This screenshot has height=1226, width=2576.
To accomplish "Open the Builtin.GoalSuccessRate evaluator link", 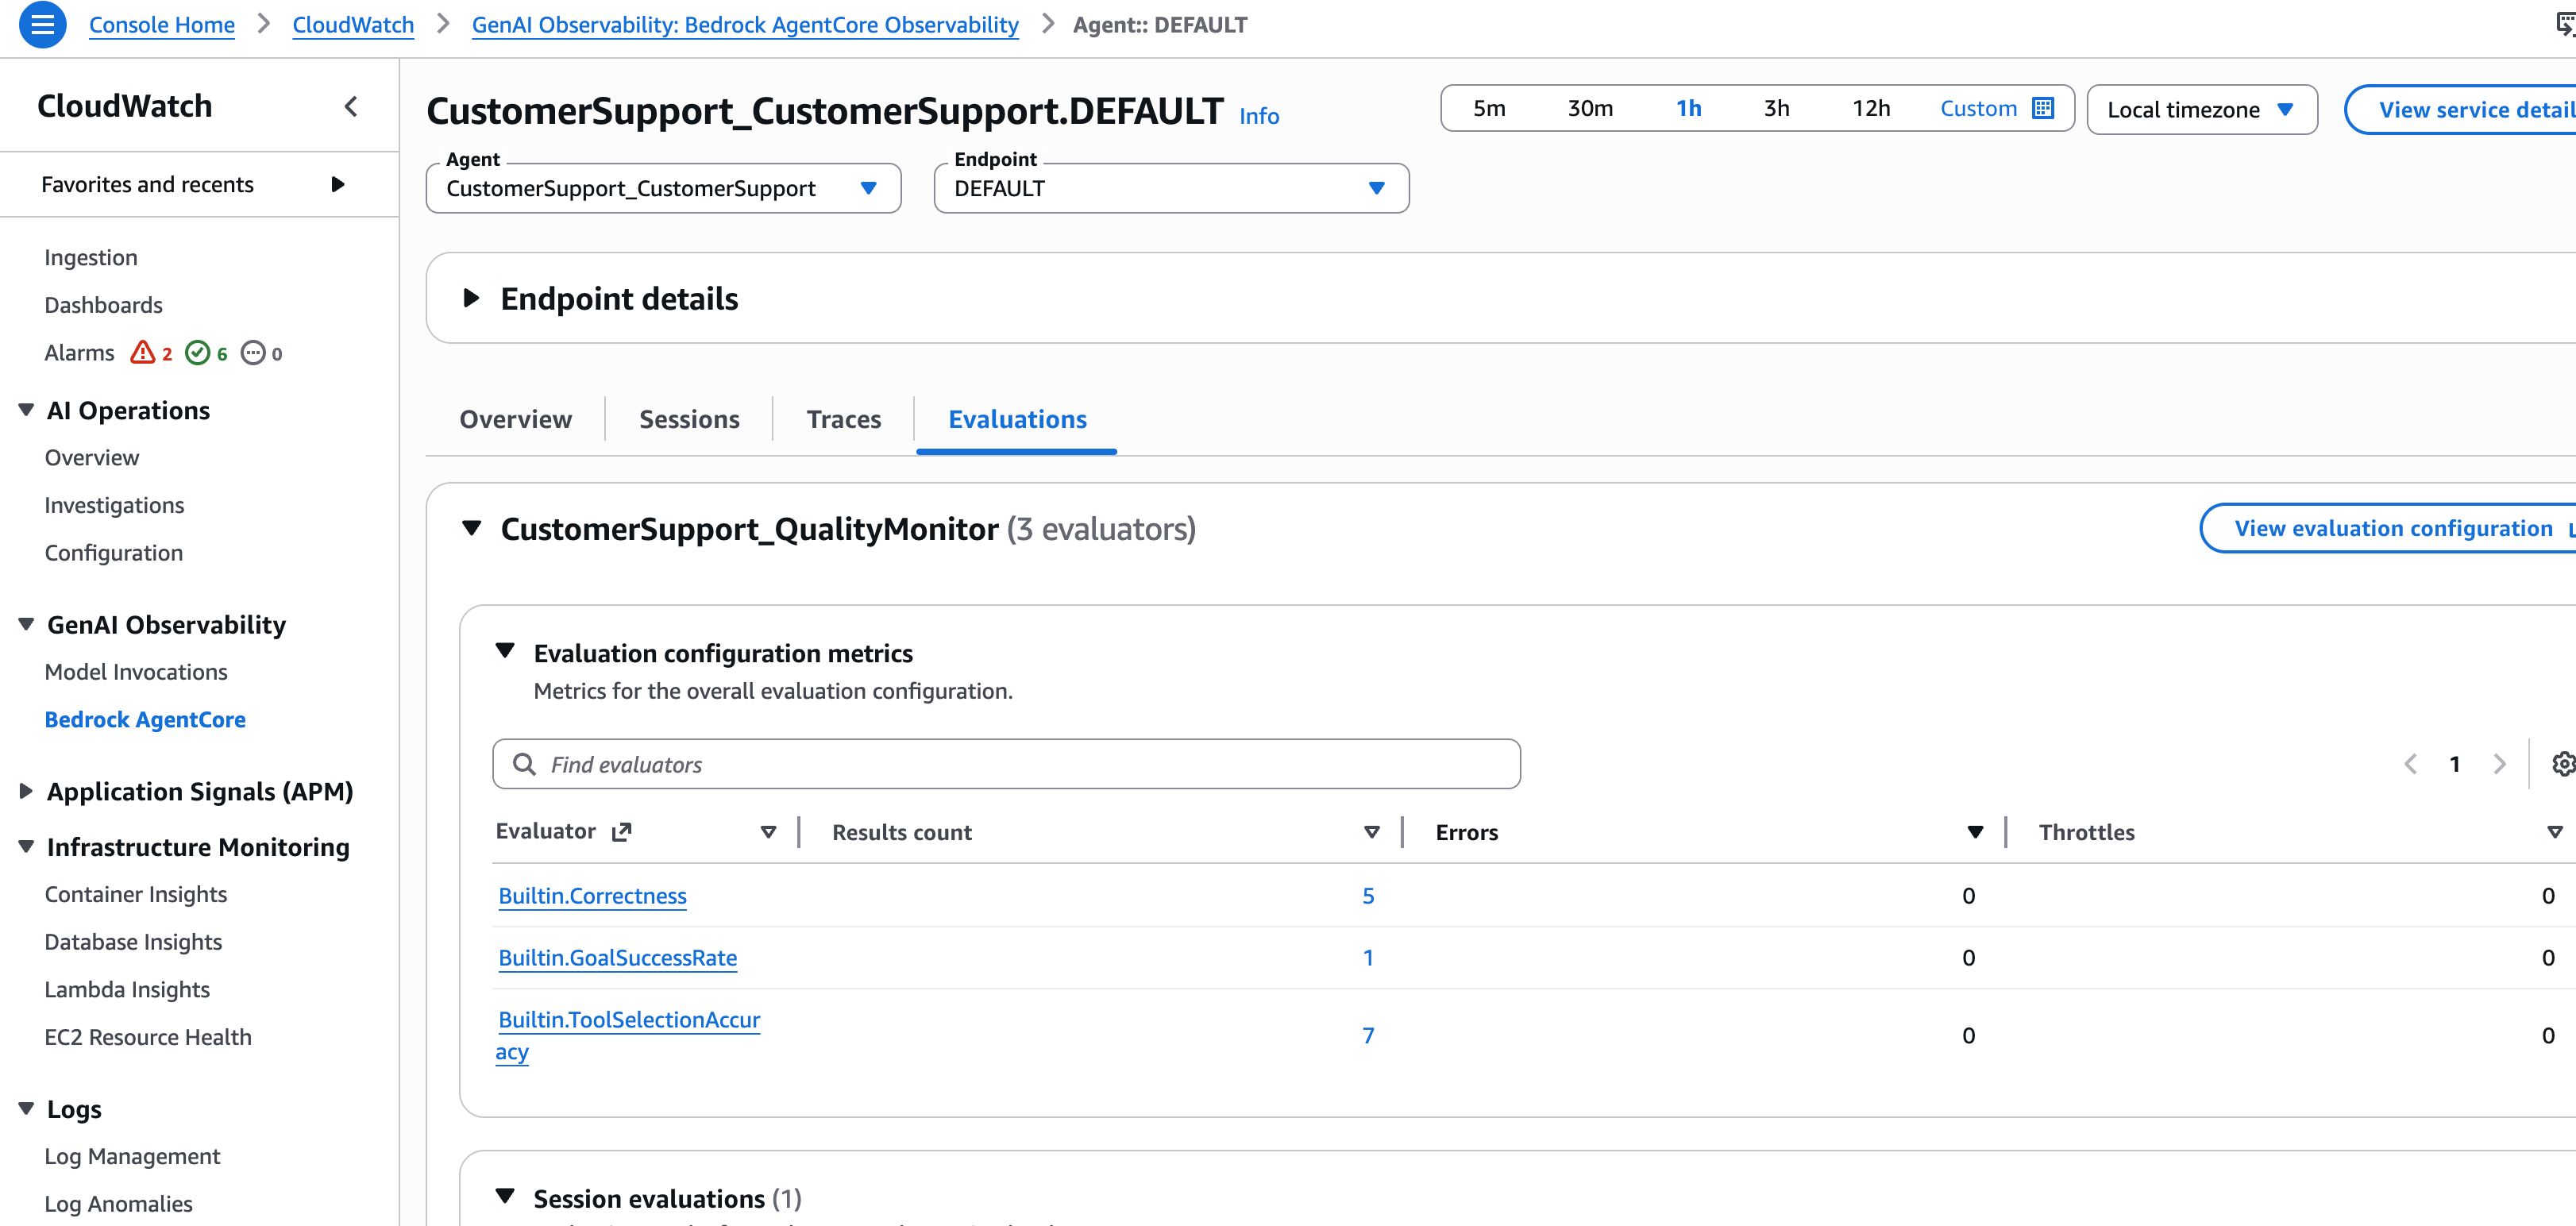I will tap(617, 957).
